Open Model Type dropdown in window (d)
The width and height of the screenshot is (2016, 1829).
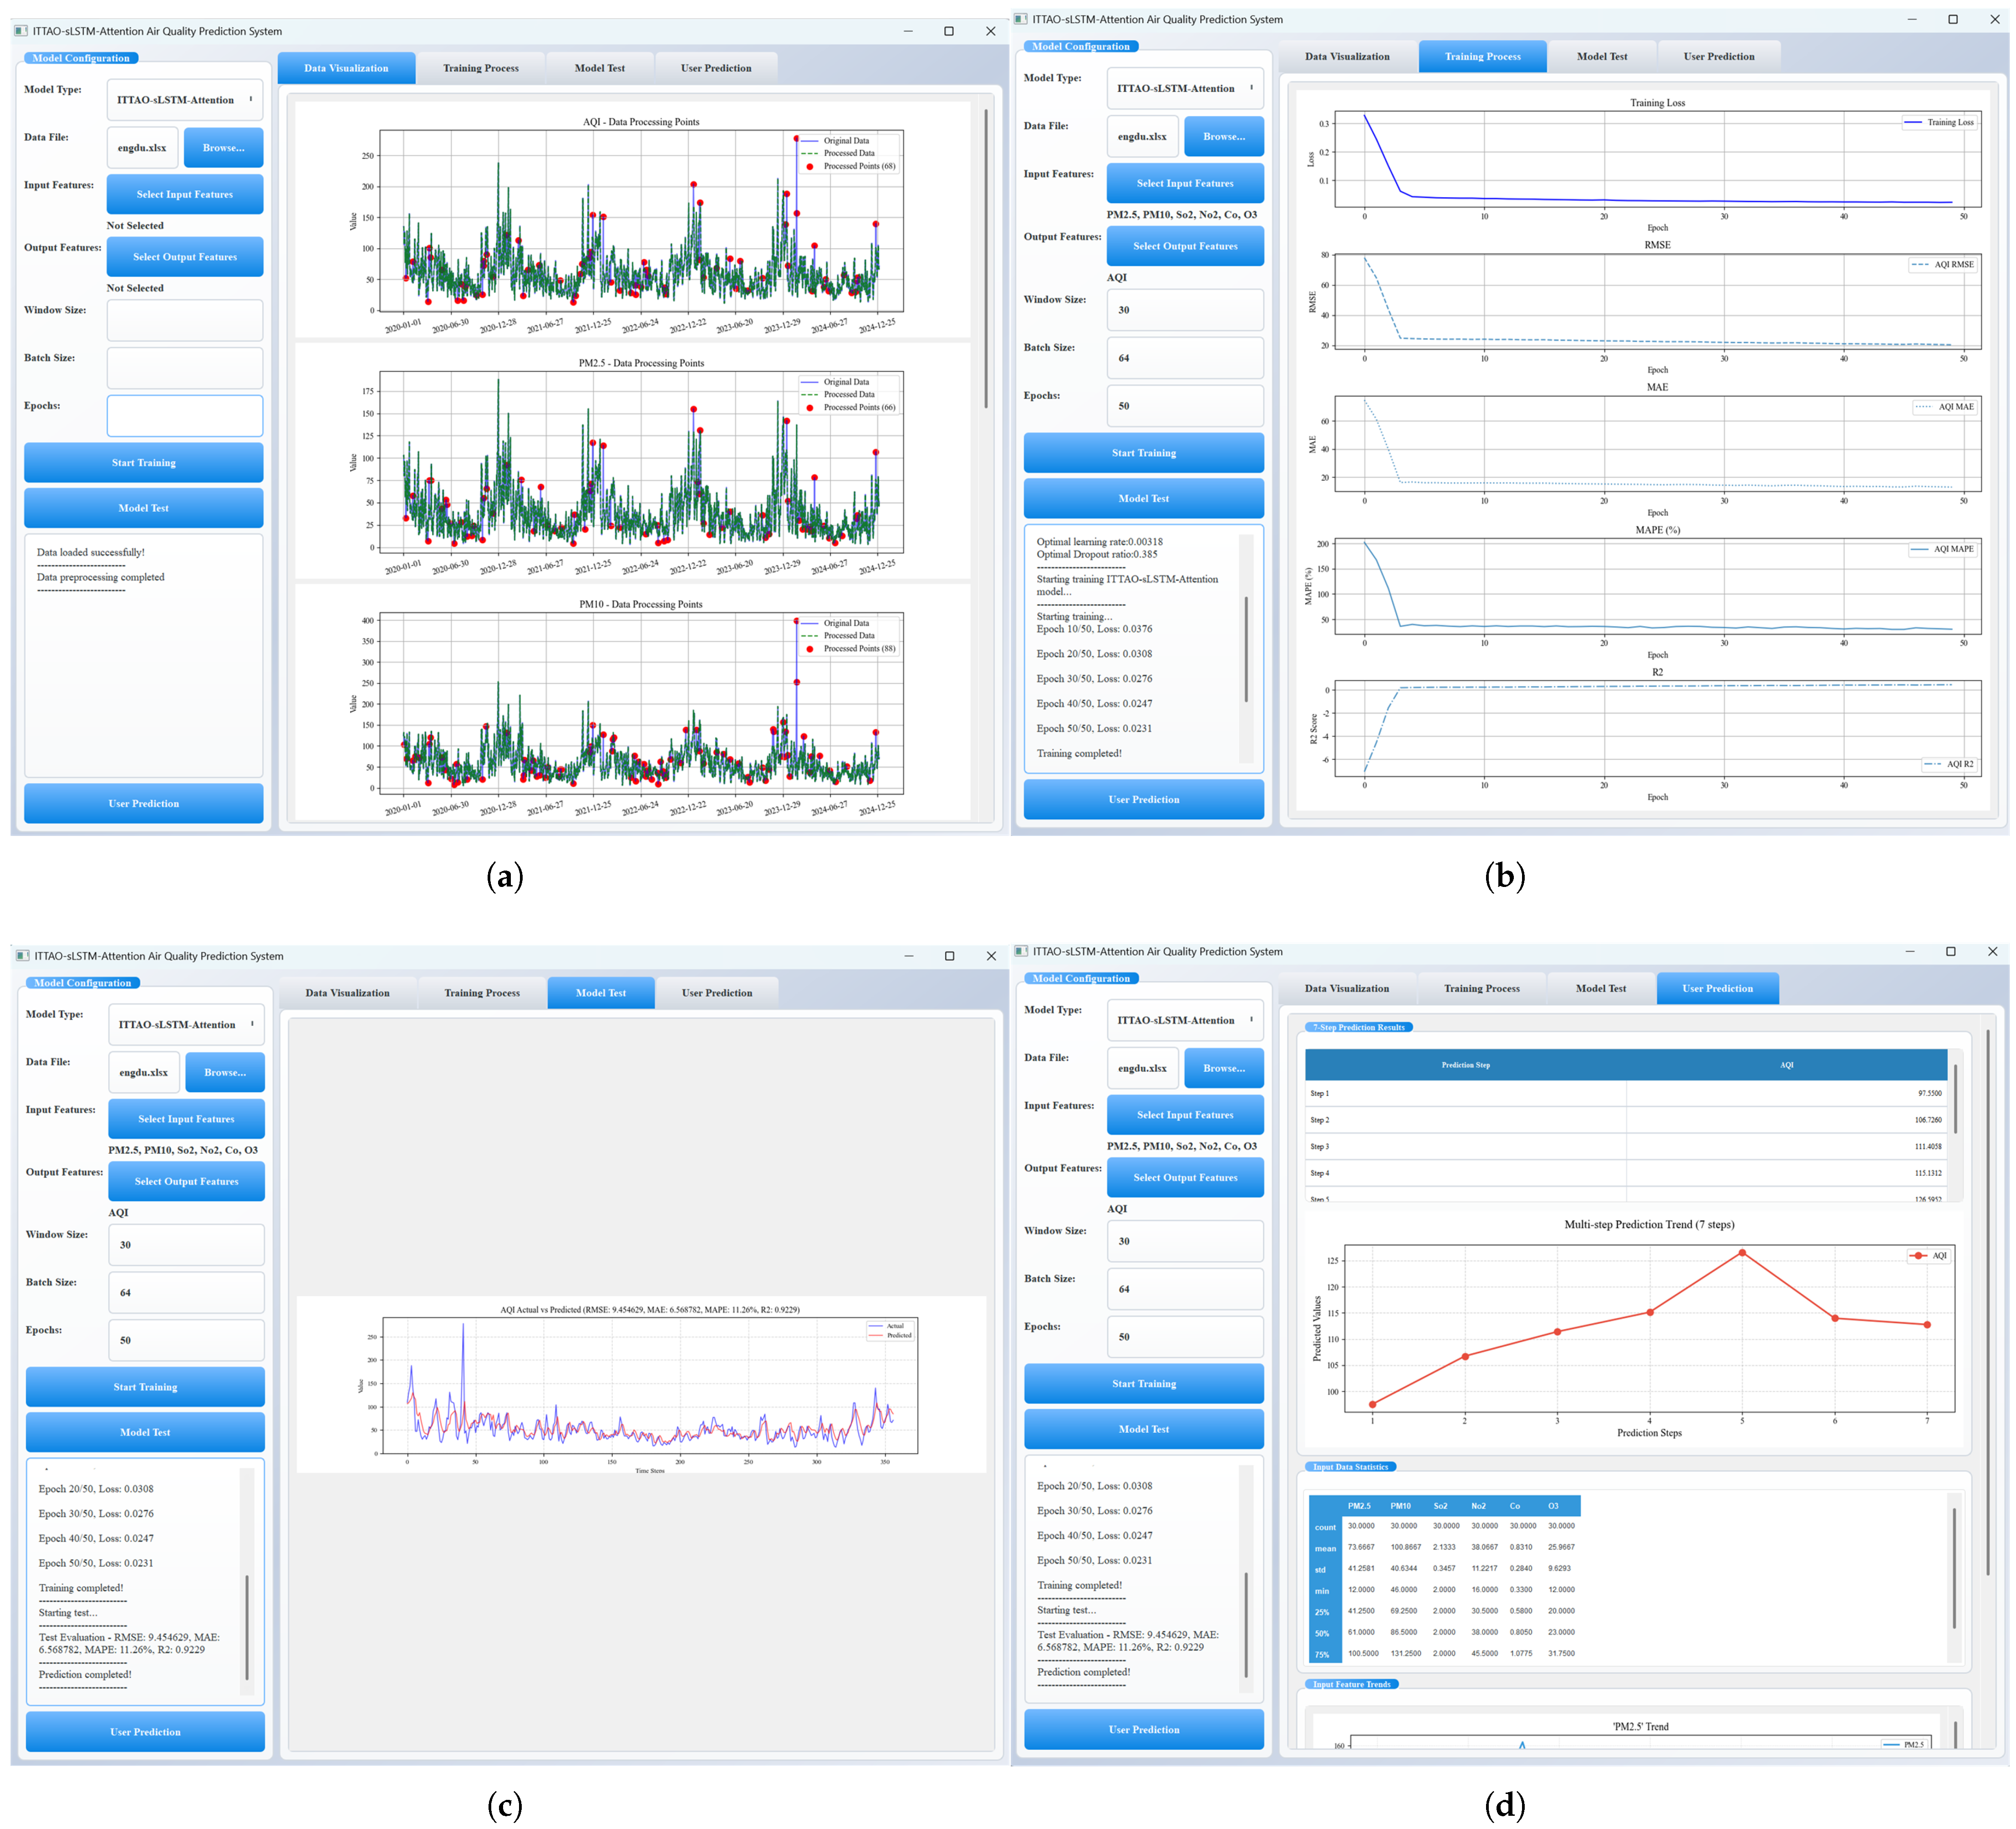click(x=1185, y=1020)
